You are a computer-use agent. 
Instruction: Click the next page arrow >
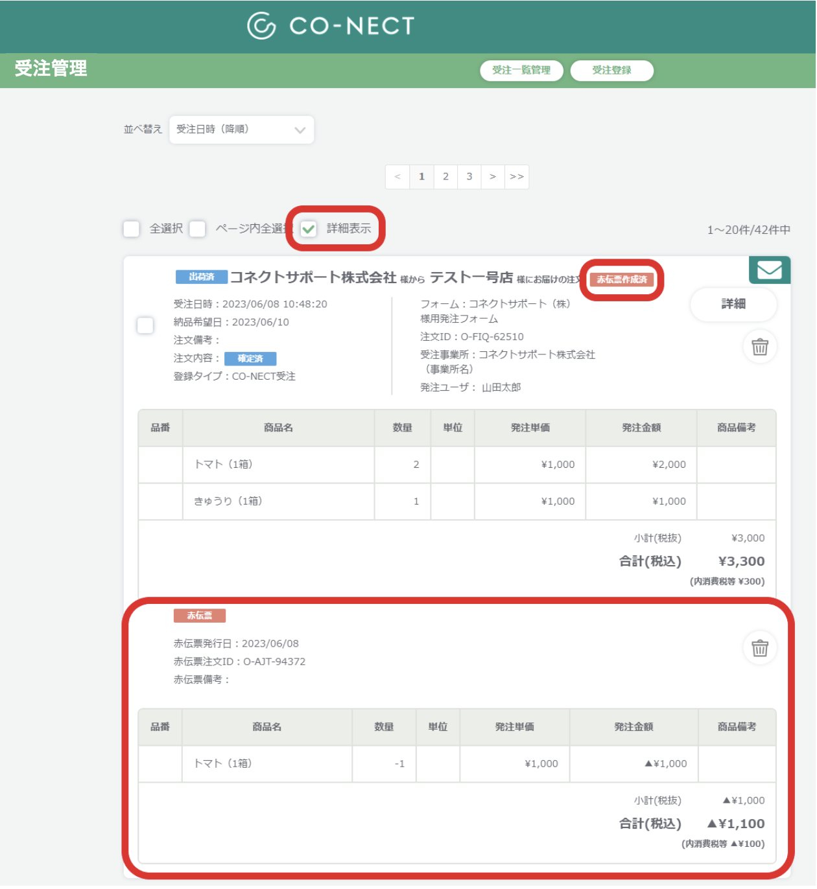493,176
